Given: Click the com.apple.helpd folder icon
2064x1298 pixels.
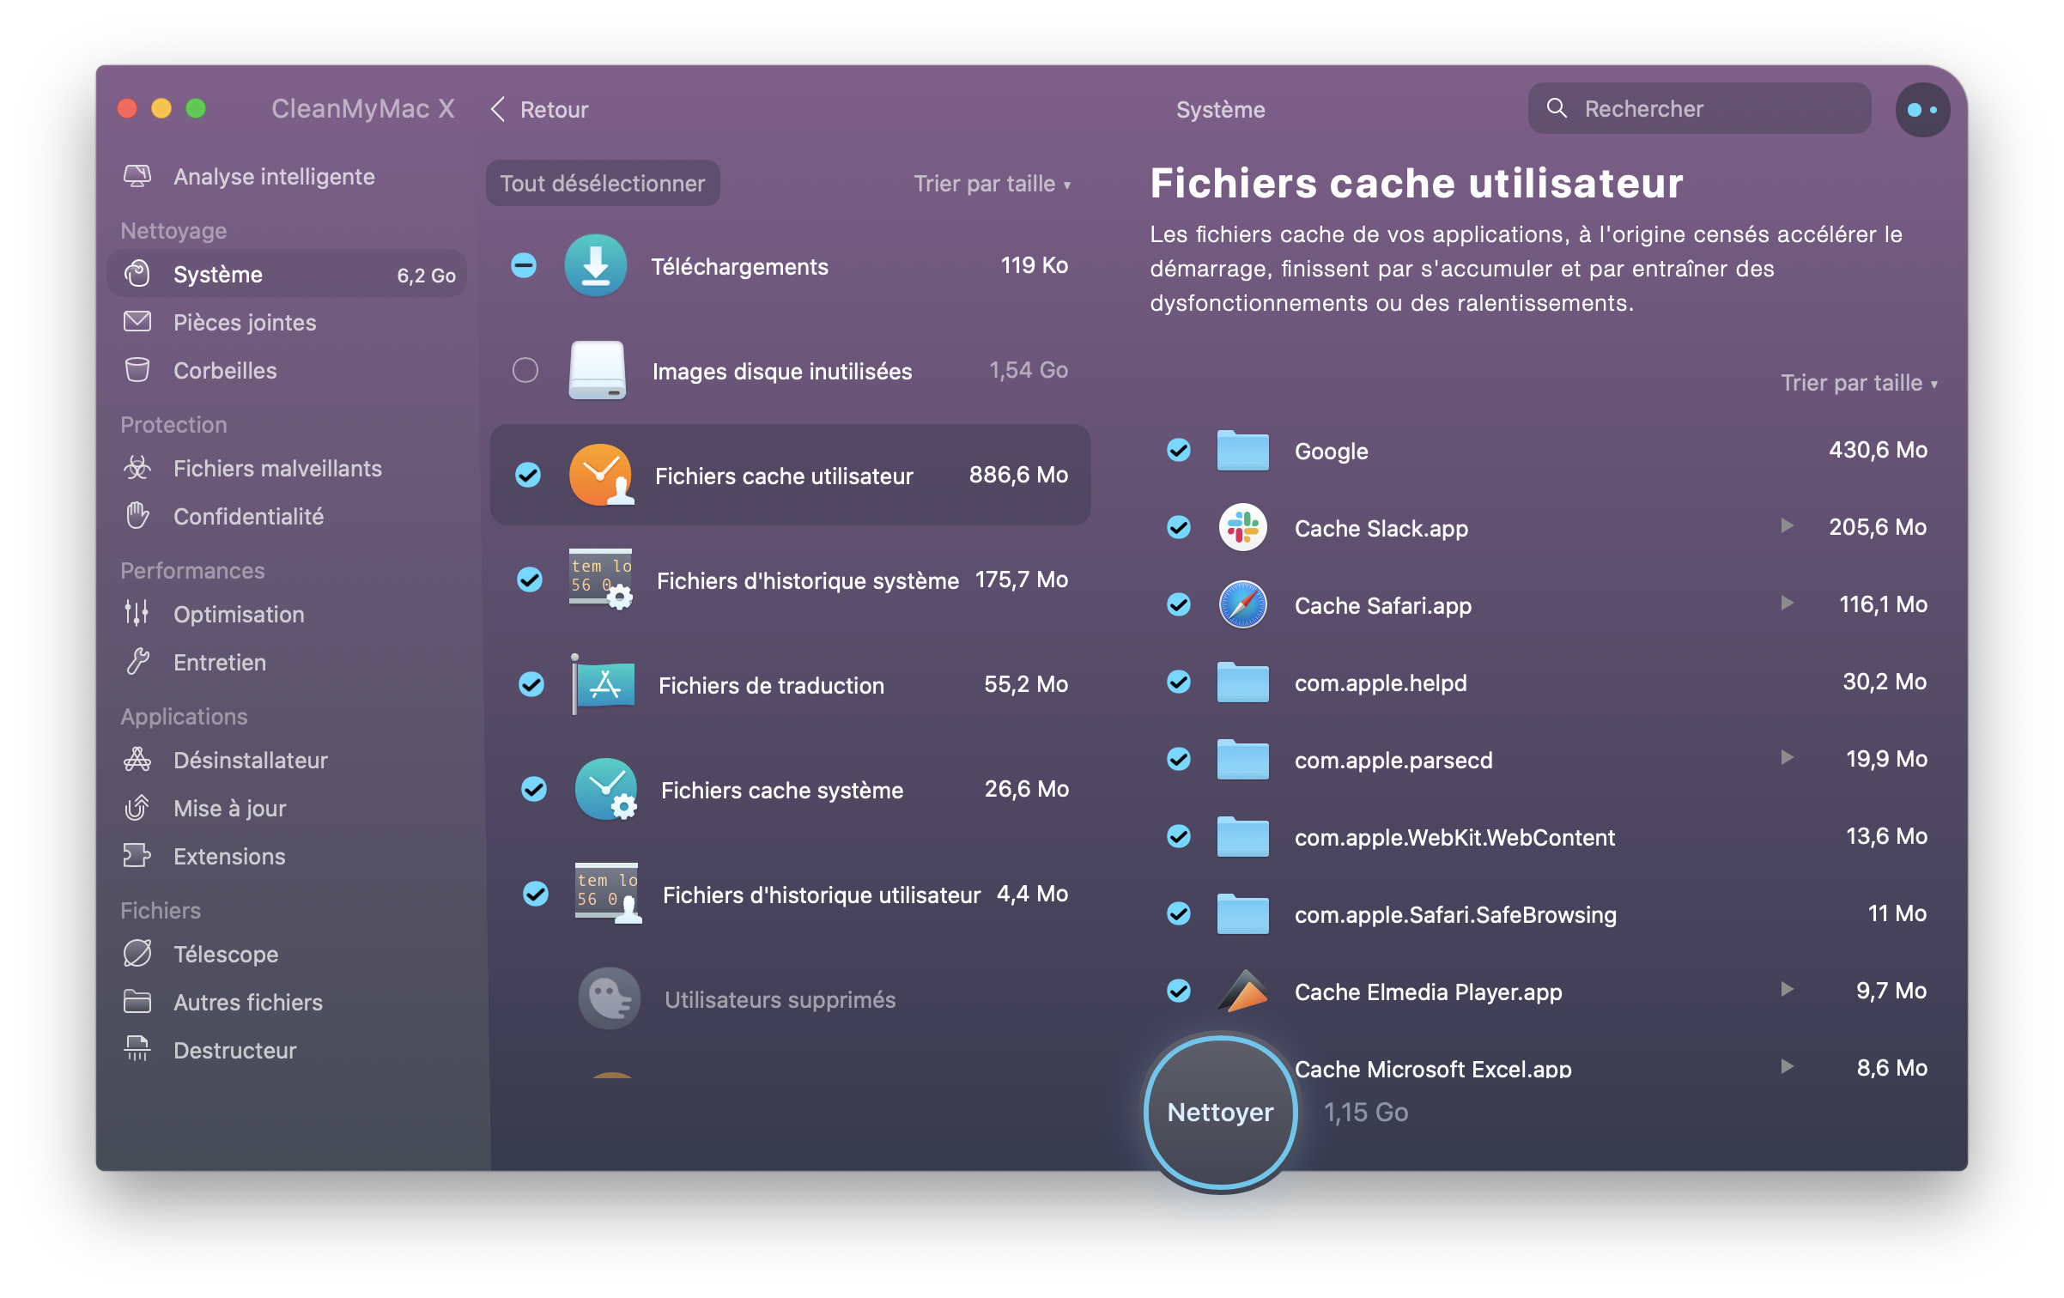Looking at the screenshot, I should coord(1243,682).
